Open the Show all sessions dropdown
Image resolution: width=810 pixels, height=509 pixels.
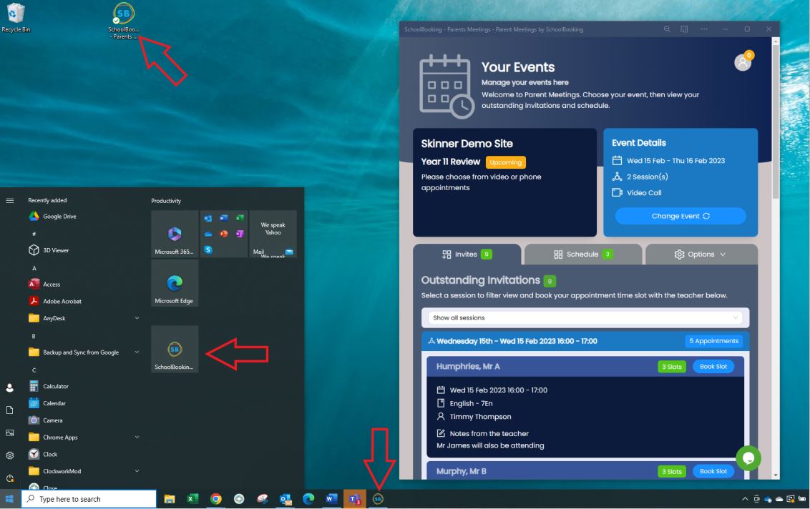585,317
